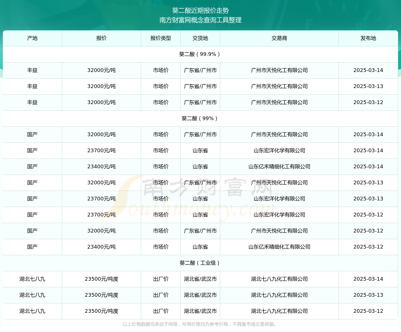Select the 报价类型 column header
Image resolution: width=401 pixels, height=332 pixels.
pyautogui.click(x=161, y=38)
